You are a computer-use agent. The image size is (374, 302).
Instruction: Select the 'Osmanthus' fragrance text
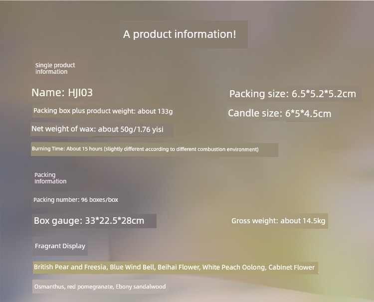pos(49,287)
